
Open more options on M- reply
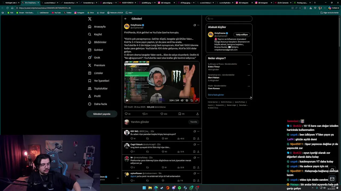(198, 158)
